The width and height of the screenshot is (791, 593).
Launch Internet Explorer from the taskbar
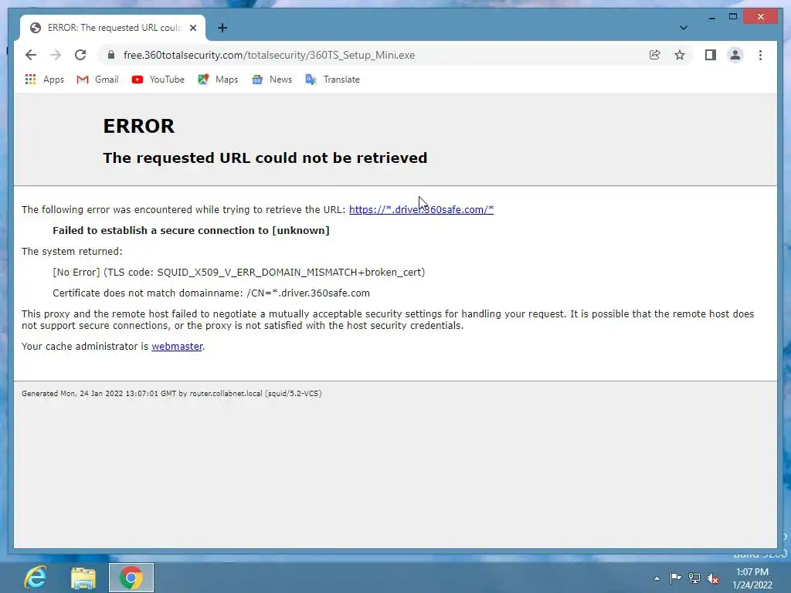tap(36, 578)
